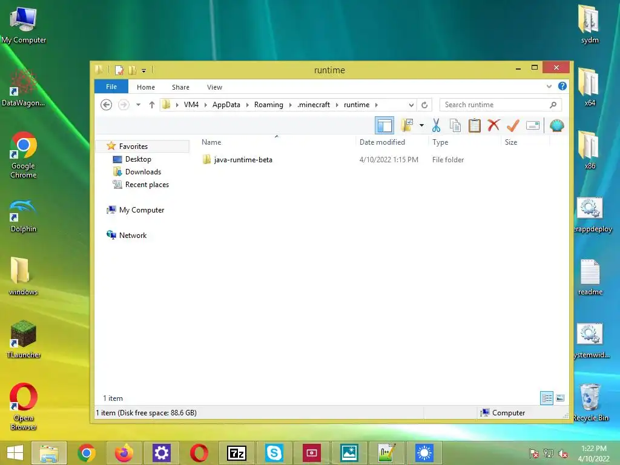Select .minecraft in the address breadcrumb

pyautogui.click(x=314, y=105)
